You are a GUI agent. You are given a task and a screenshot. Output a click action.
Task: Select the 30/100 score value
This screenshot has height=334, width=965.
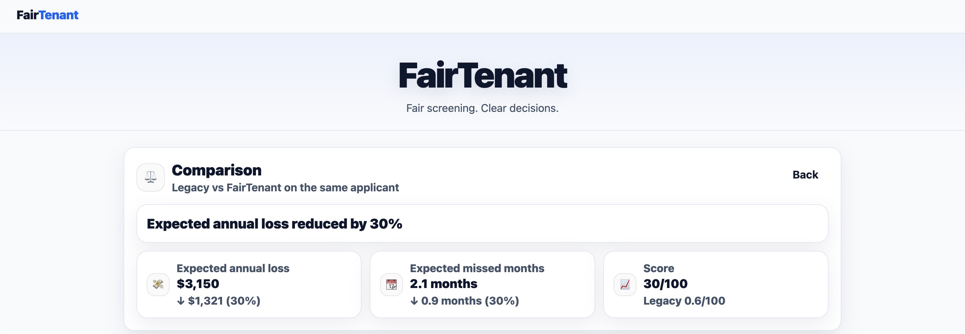(665, 284)
